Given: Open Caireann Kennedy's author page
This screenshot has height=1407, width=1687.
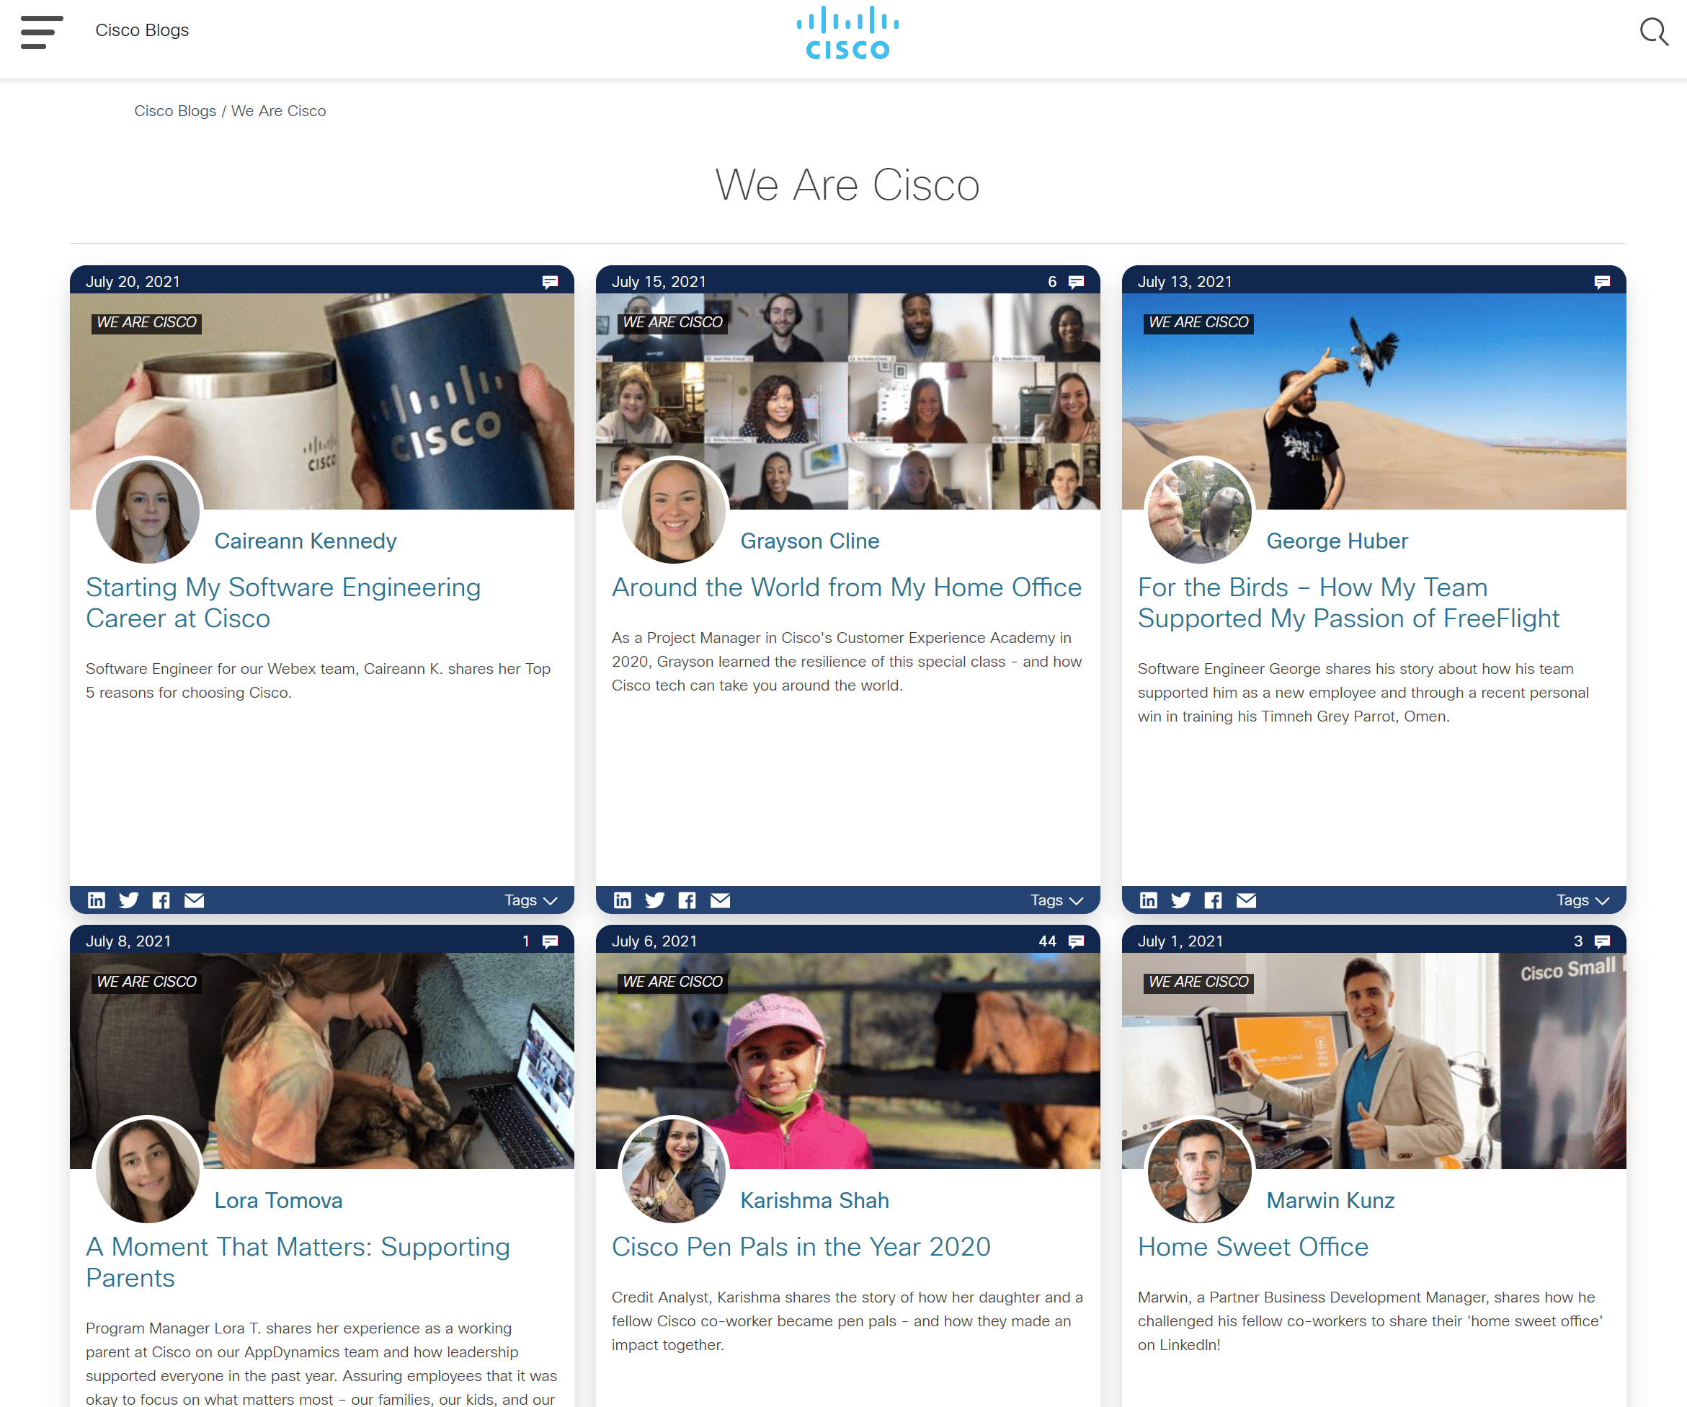Looking at the screenshot, I should point(306,541).
